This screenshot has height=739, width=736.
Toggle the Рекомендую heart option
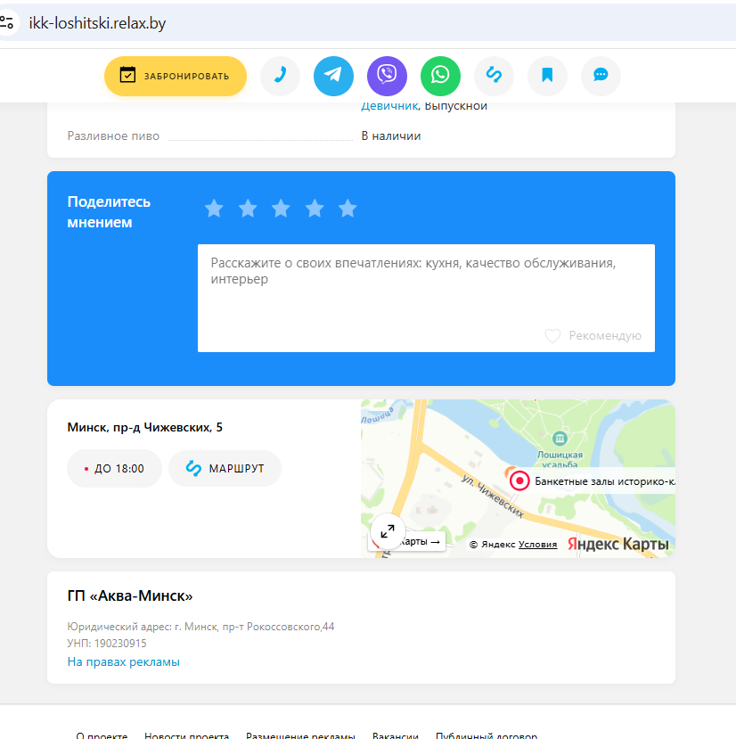pos(593,335)
